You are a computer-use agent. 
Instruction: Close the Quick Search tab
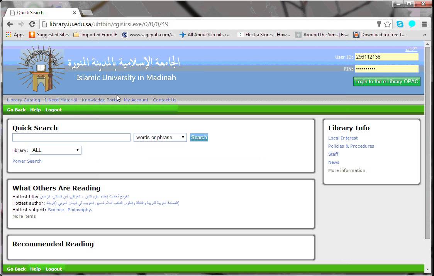pyautogui.click(x=75, y=13)
